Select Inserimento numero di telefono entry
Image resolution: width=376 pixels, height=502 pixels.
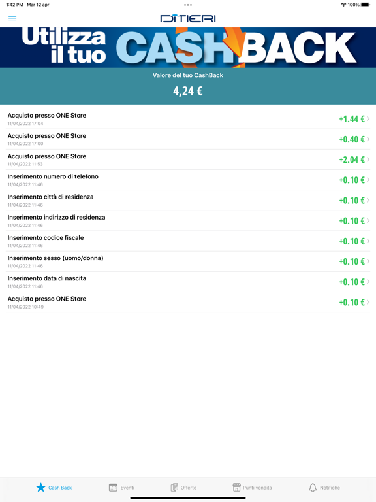pos(188,180)
